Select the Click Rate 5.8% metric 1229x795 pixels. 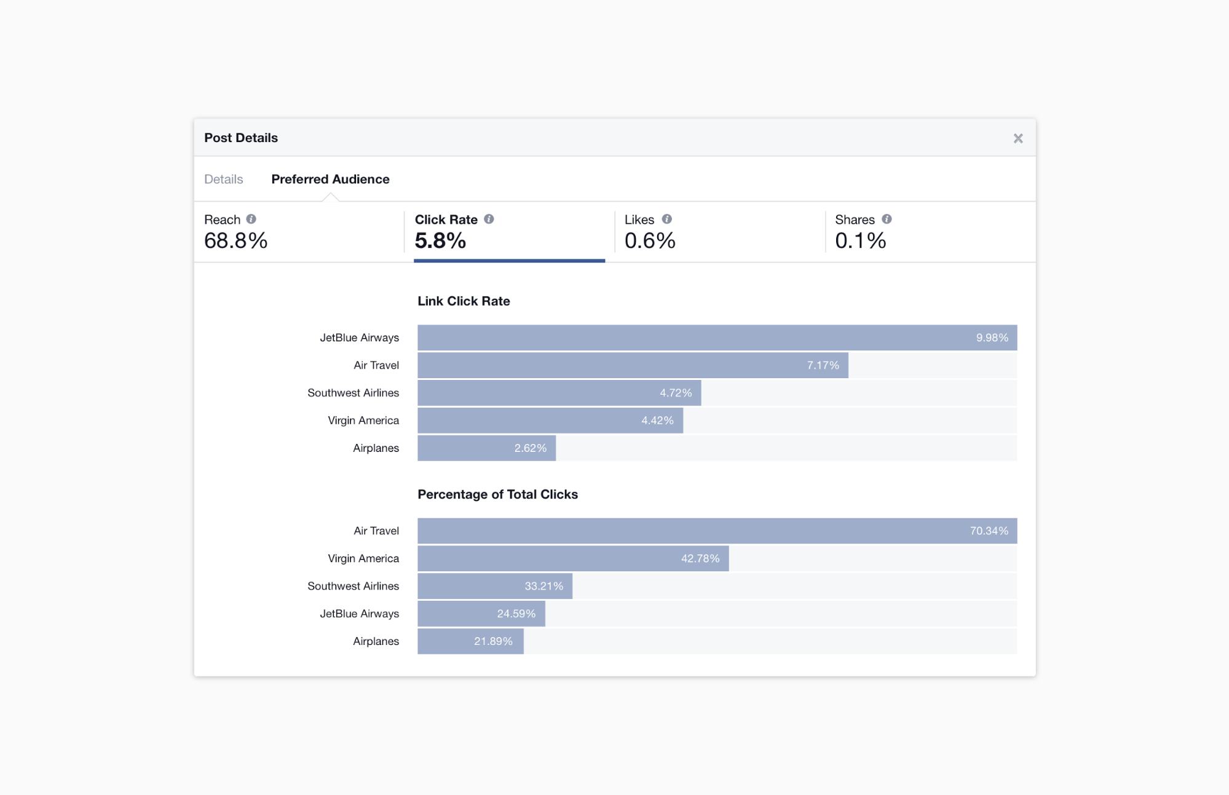click(509, 232)
